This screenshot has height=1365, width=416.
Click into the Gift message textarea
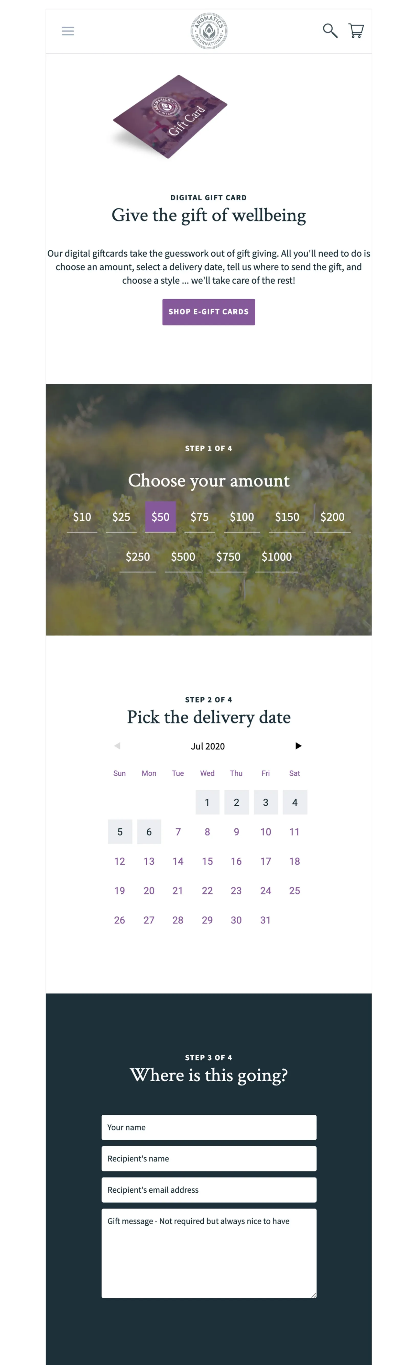coord(209,1253)
